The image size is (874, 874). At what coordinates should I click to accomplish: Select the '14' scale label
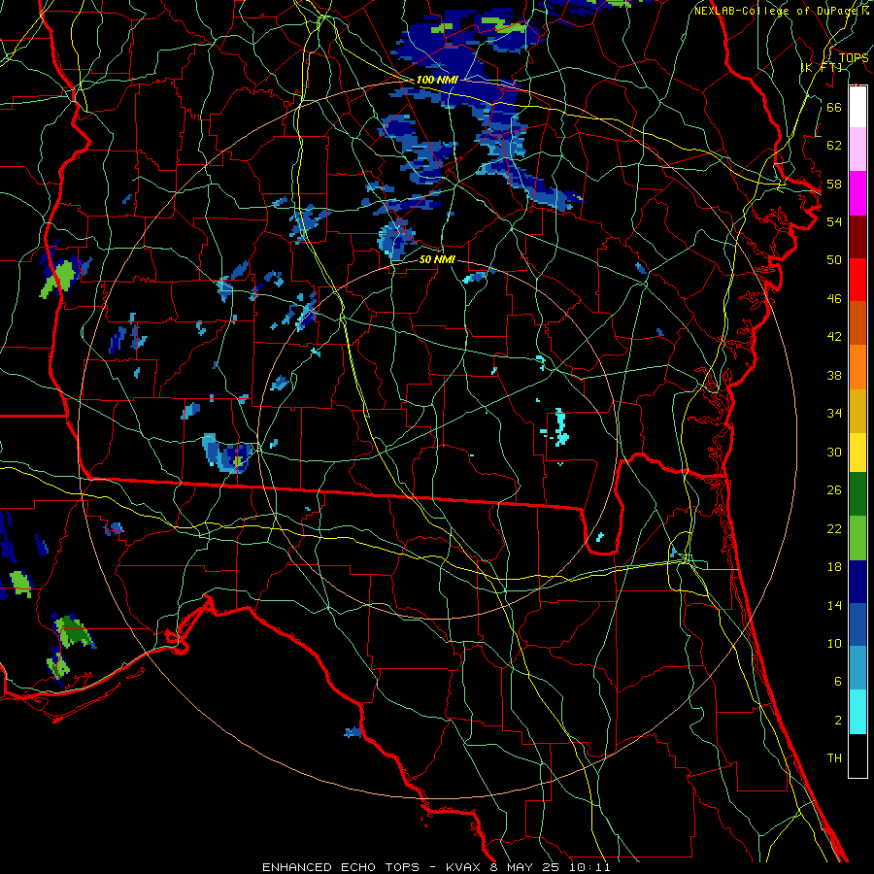(x=834, y=605)
